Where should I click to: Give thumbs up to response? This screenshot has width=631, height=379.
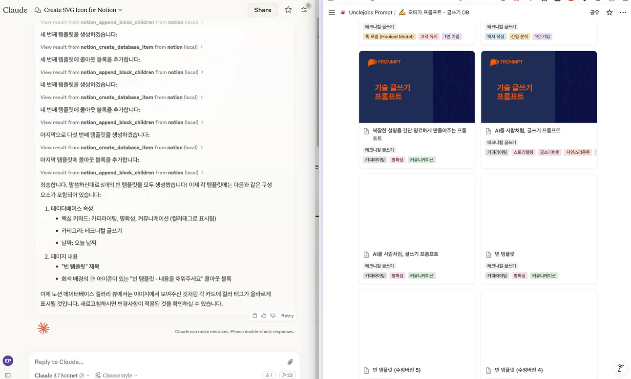264,316
